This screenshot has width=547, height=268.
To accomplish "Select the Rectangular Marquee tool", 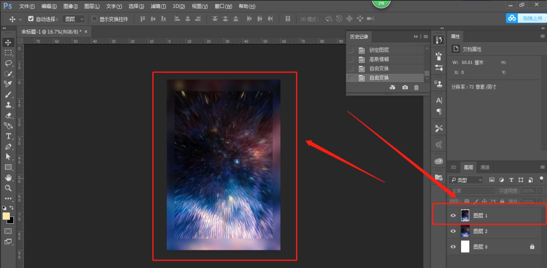I will pyautogui.click(x=8, y=53).
